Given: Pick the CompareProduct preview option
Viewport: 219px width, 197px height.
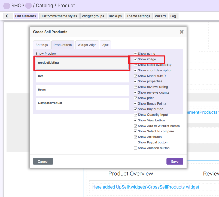Looking at the screenshot, I should tap(82, 103).
